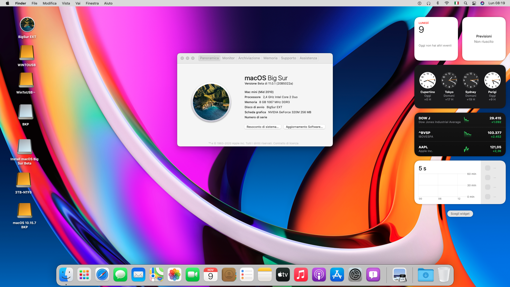Screen dimensions: 510x287
Task: Open Podcasts app in the Dock
Action: pyautogui.click(x=319, y=275)
